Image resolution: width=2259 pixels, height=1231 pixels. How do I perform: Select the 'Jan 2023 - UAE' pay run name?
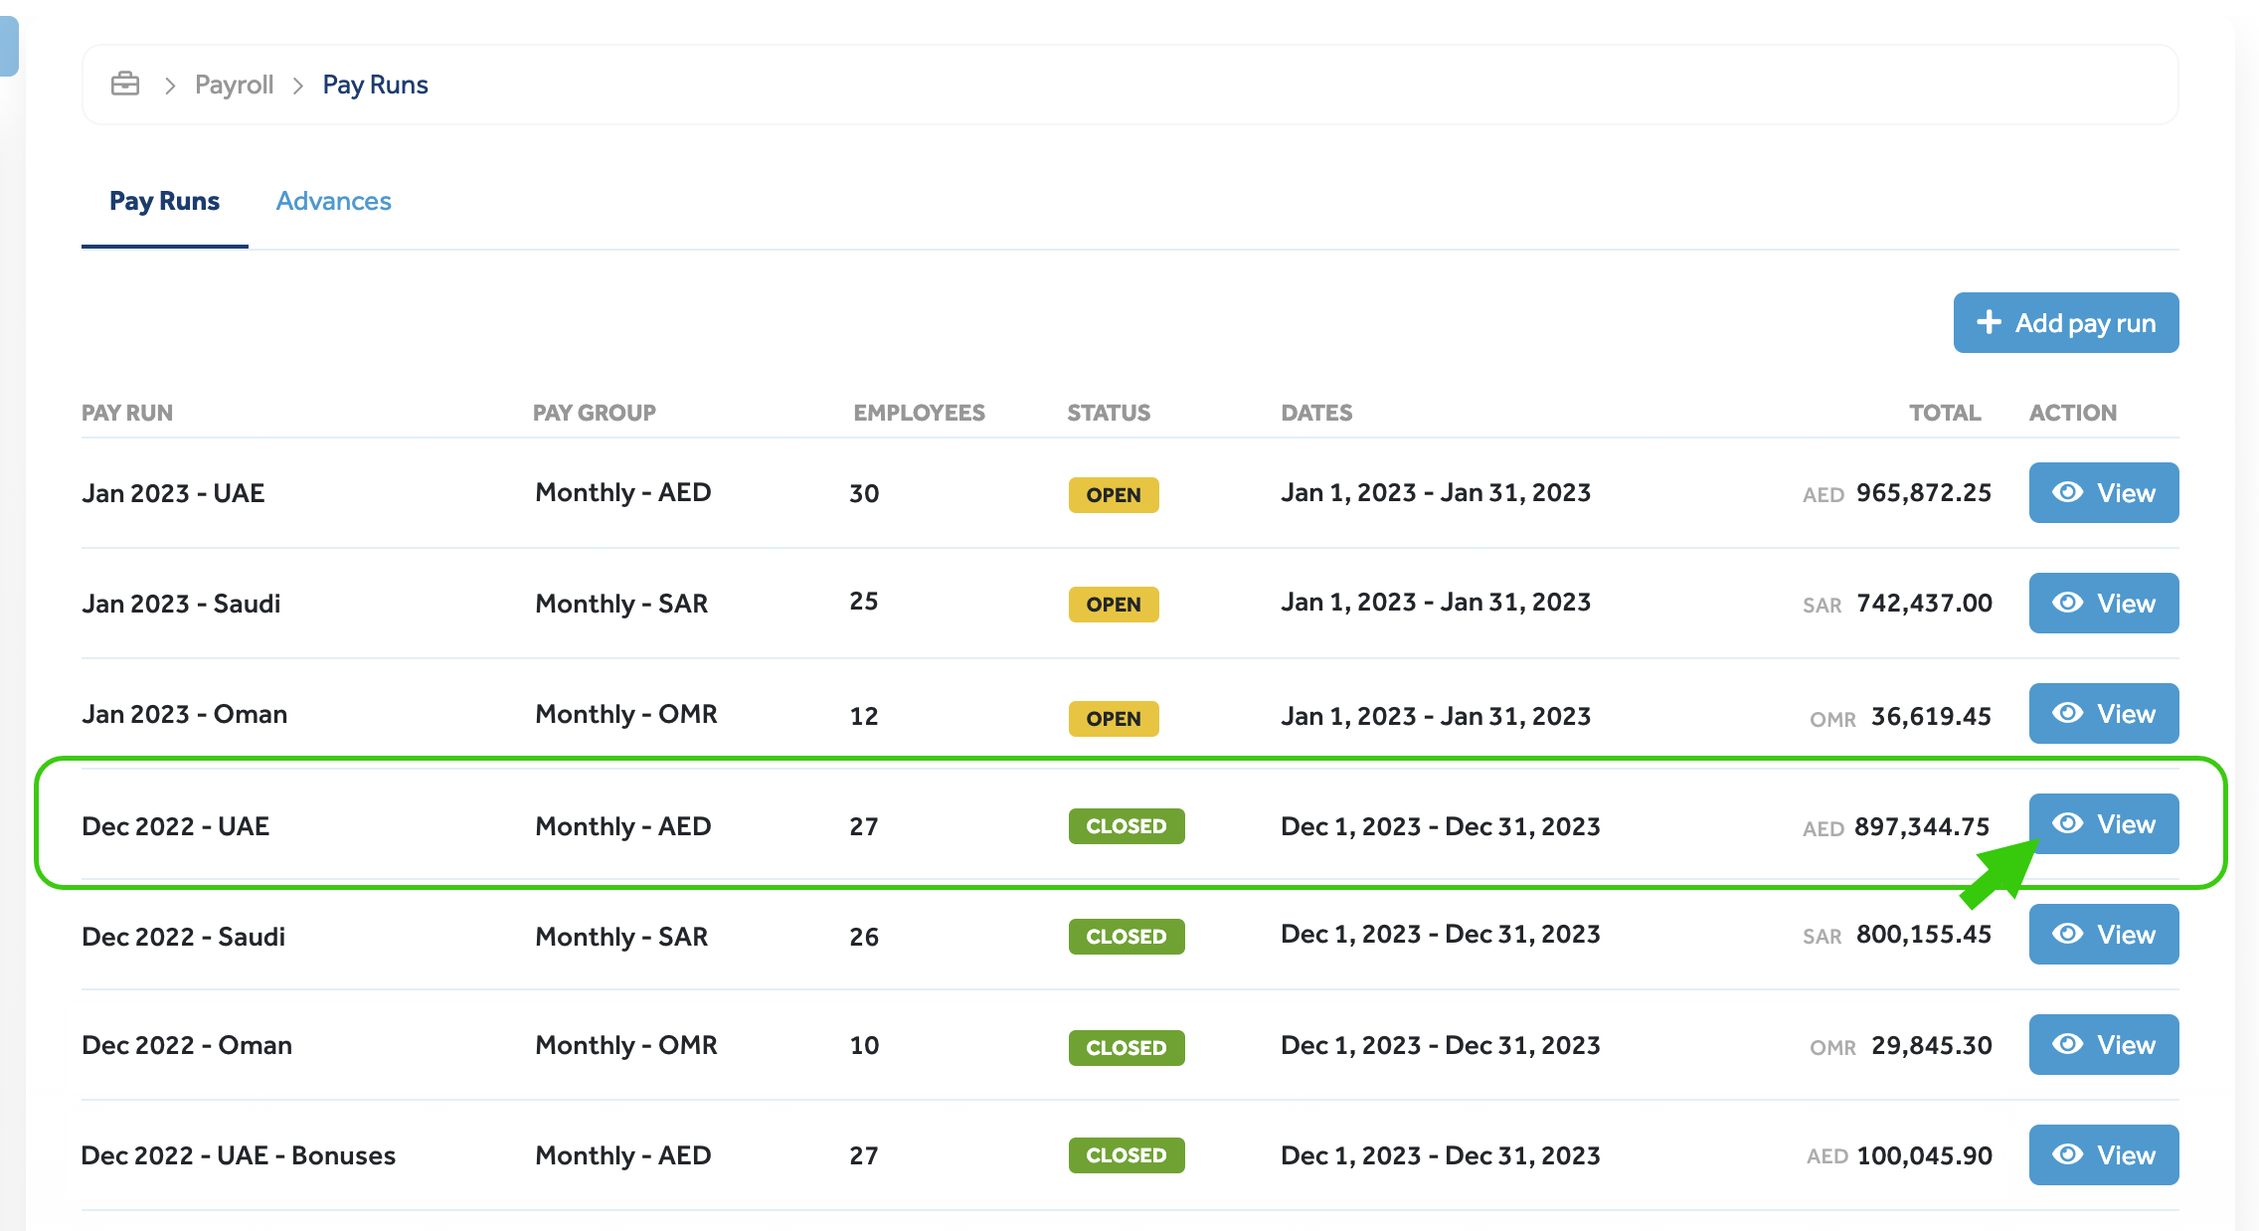(x=173, y=493)
